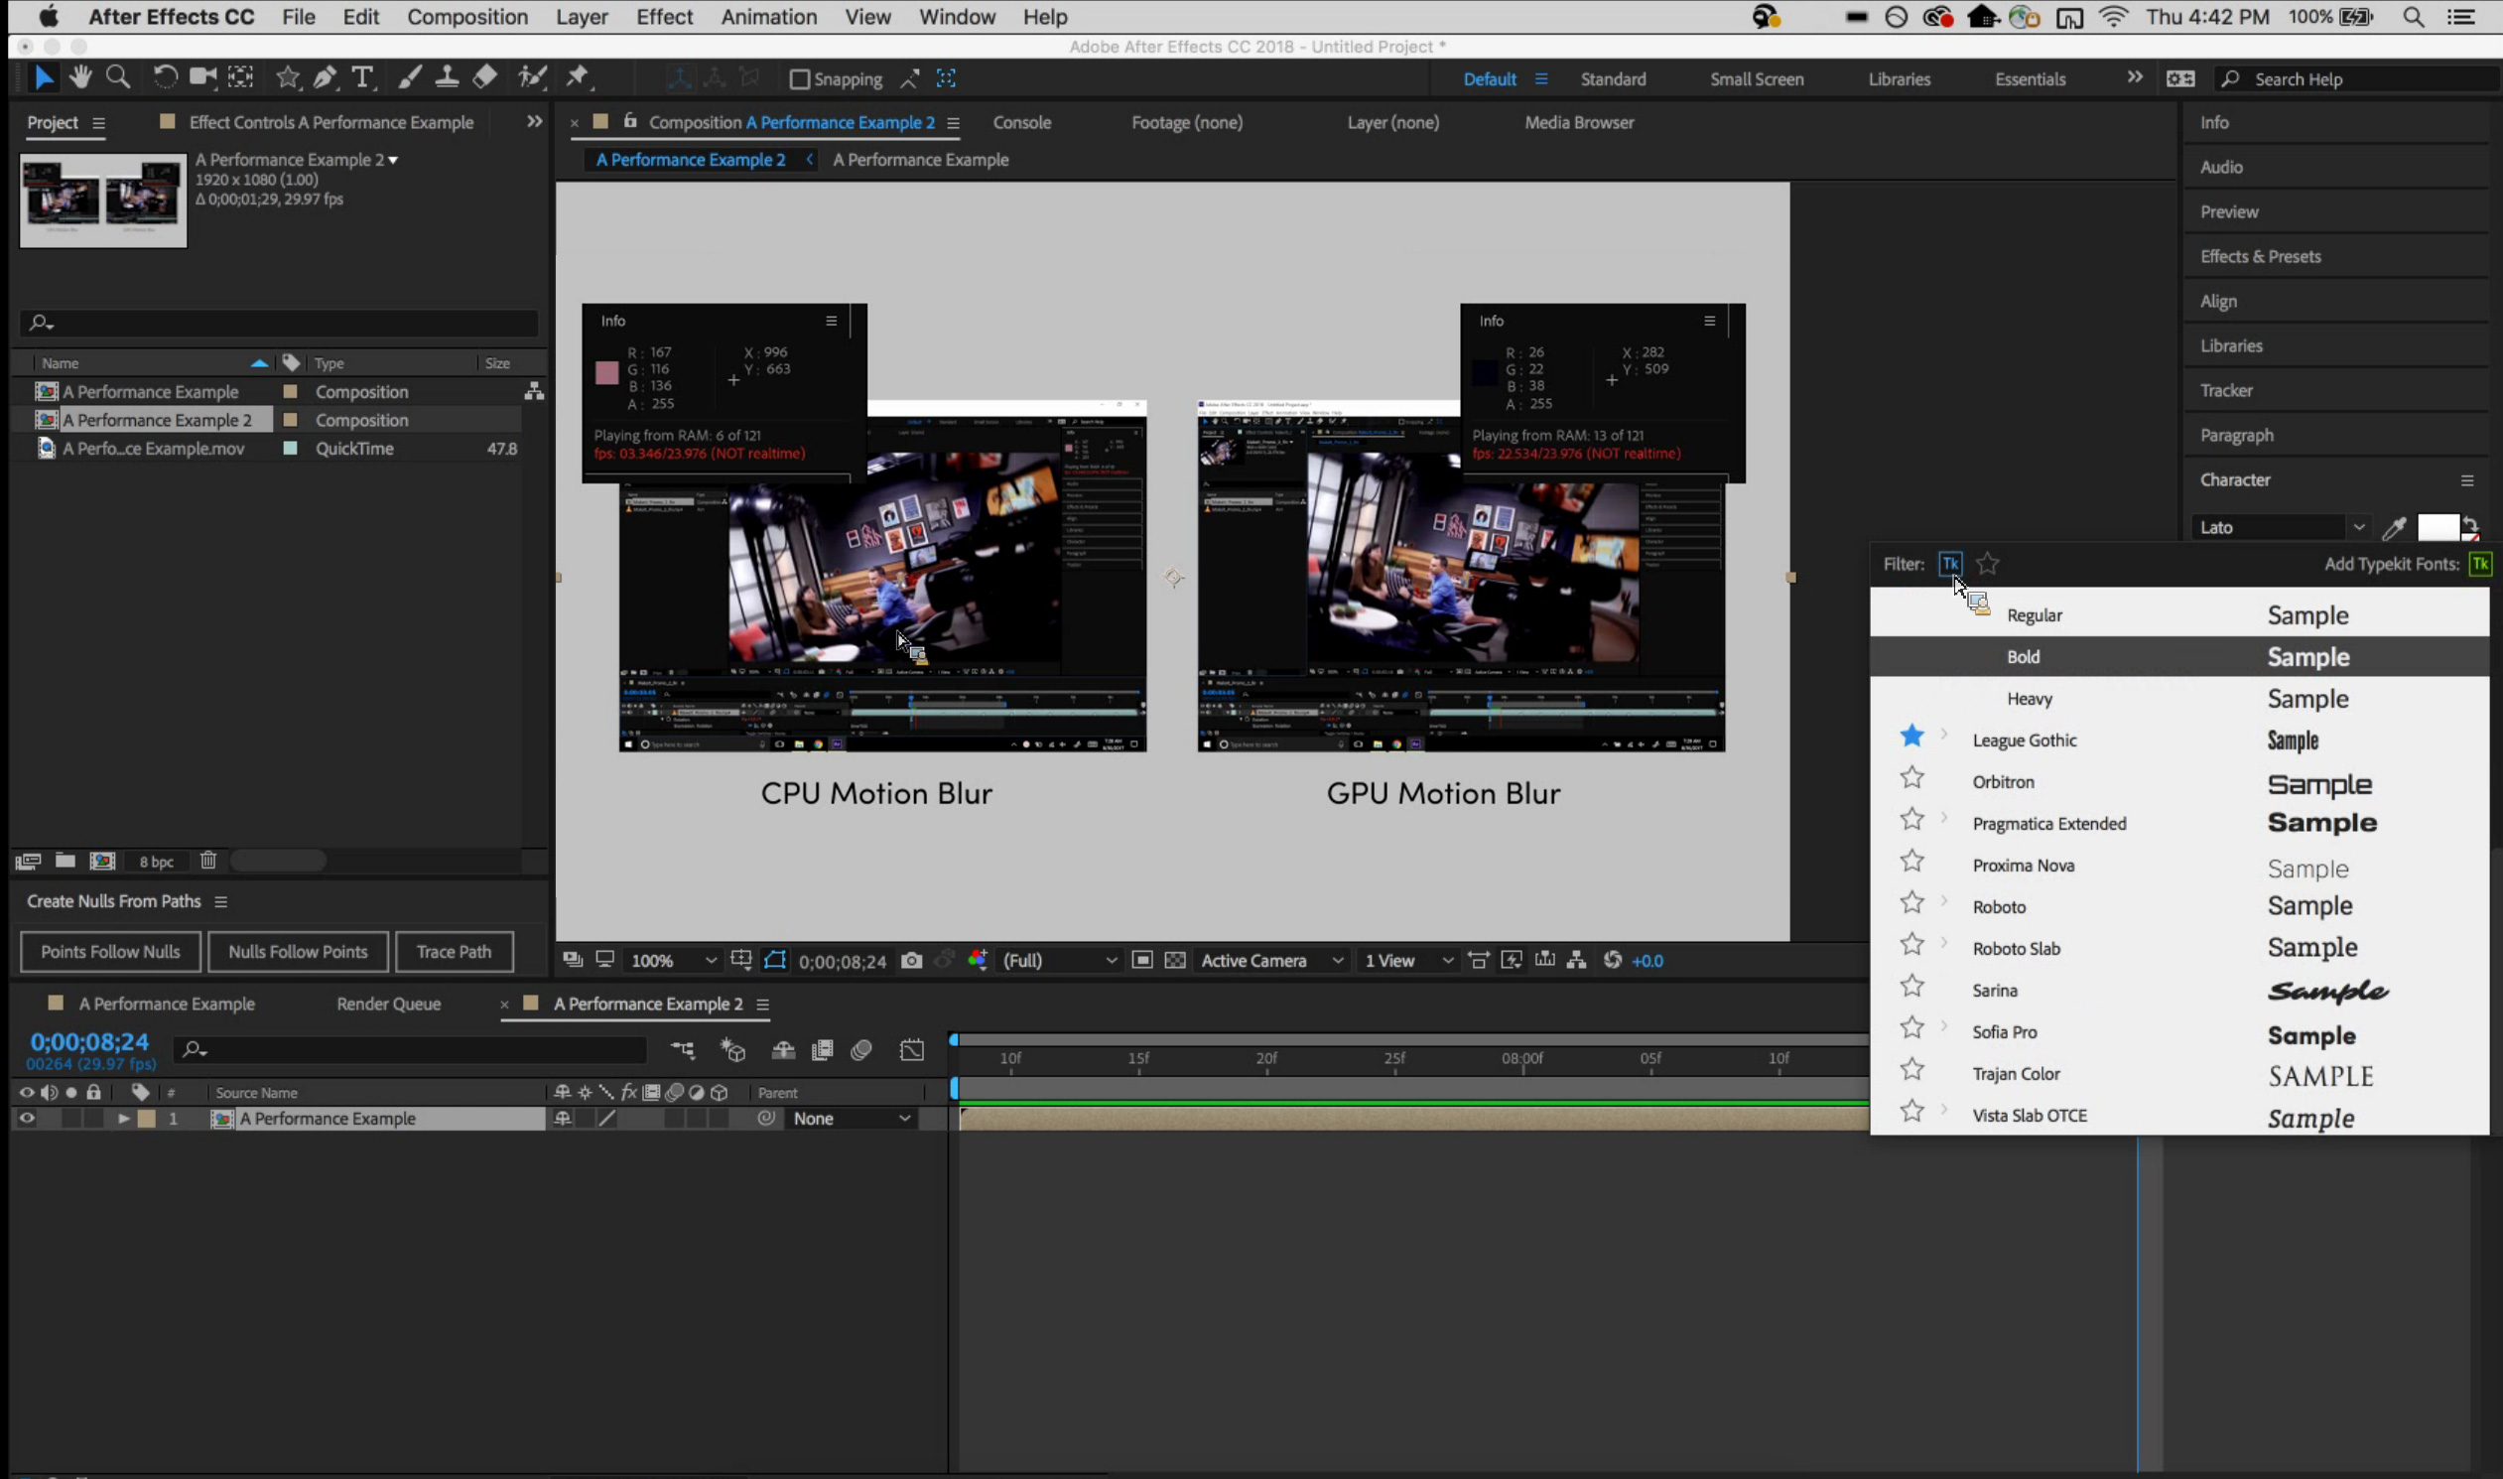Favorite the Orbitron font star
Image resolution: width=2503 pixels, height=1479 pixels.
click(x=1911, y=777)
